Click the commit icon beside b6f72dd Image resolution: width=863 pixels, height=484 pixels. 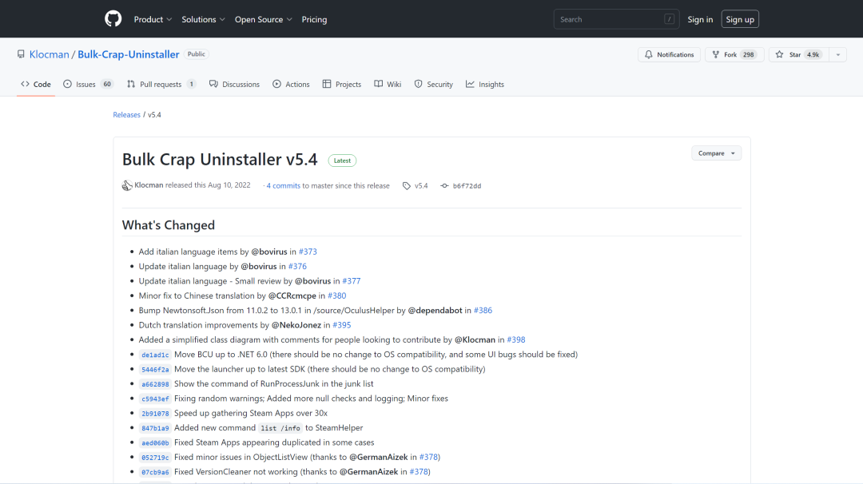click(444, 186)
